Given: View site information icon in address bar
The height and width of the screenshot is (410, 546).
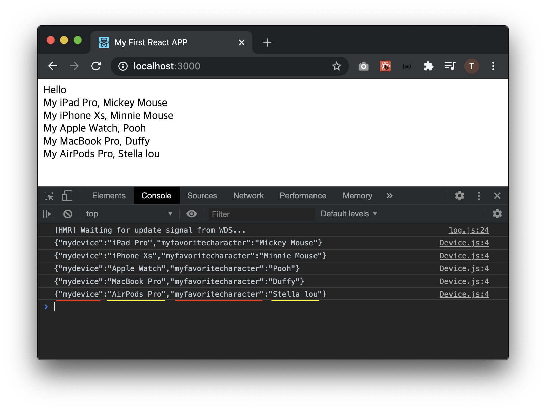Looking at the screenshot, I should [x=123, y=66].
